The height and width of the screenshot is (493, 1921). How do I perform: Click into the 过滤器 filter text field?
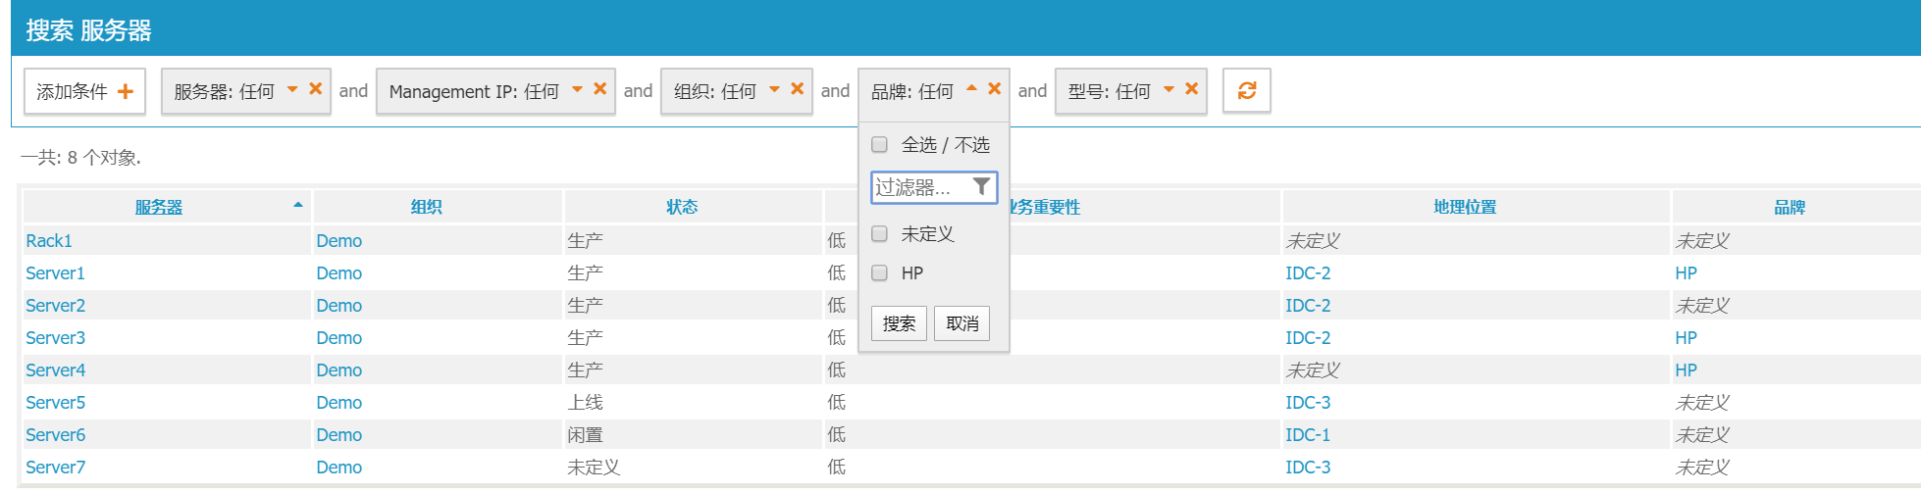919,187
